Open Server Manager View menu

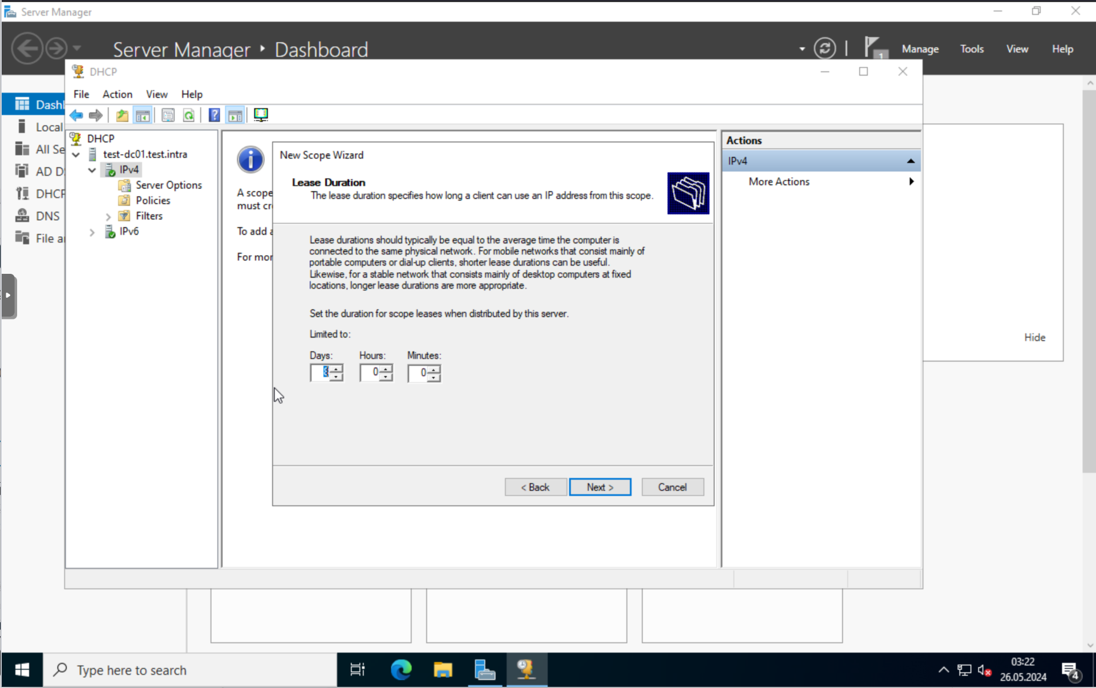[1017, 49]
